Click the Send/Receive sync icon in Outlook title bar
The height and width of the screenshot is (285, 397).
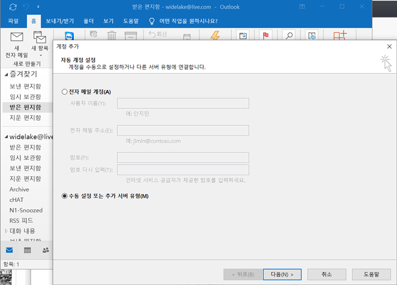[x=12, y=7]
